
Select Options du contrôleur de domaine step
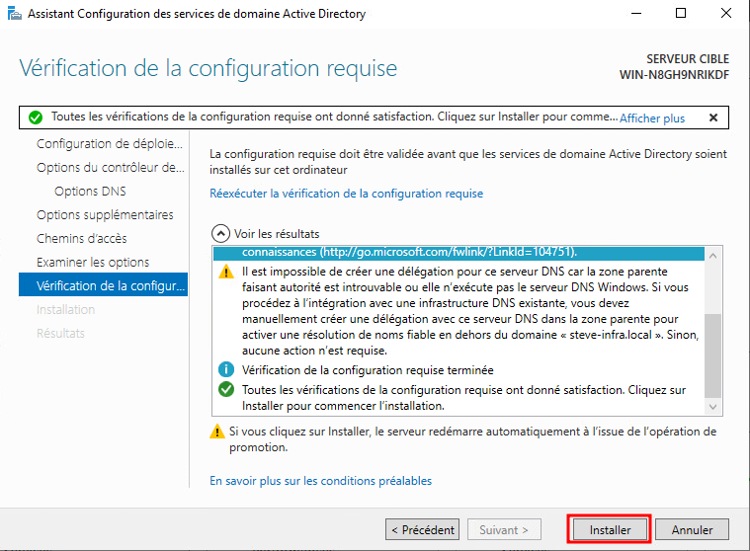point(110,168)
